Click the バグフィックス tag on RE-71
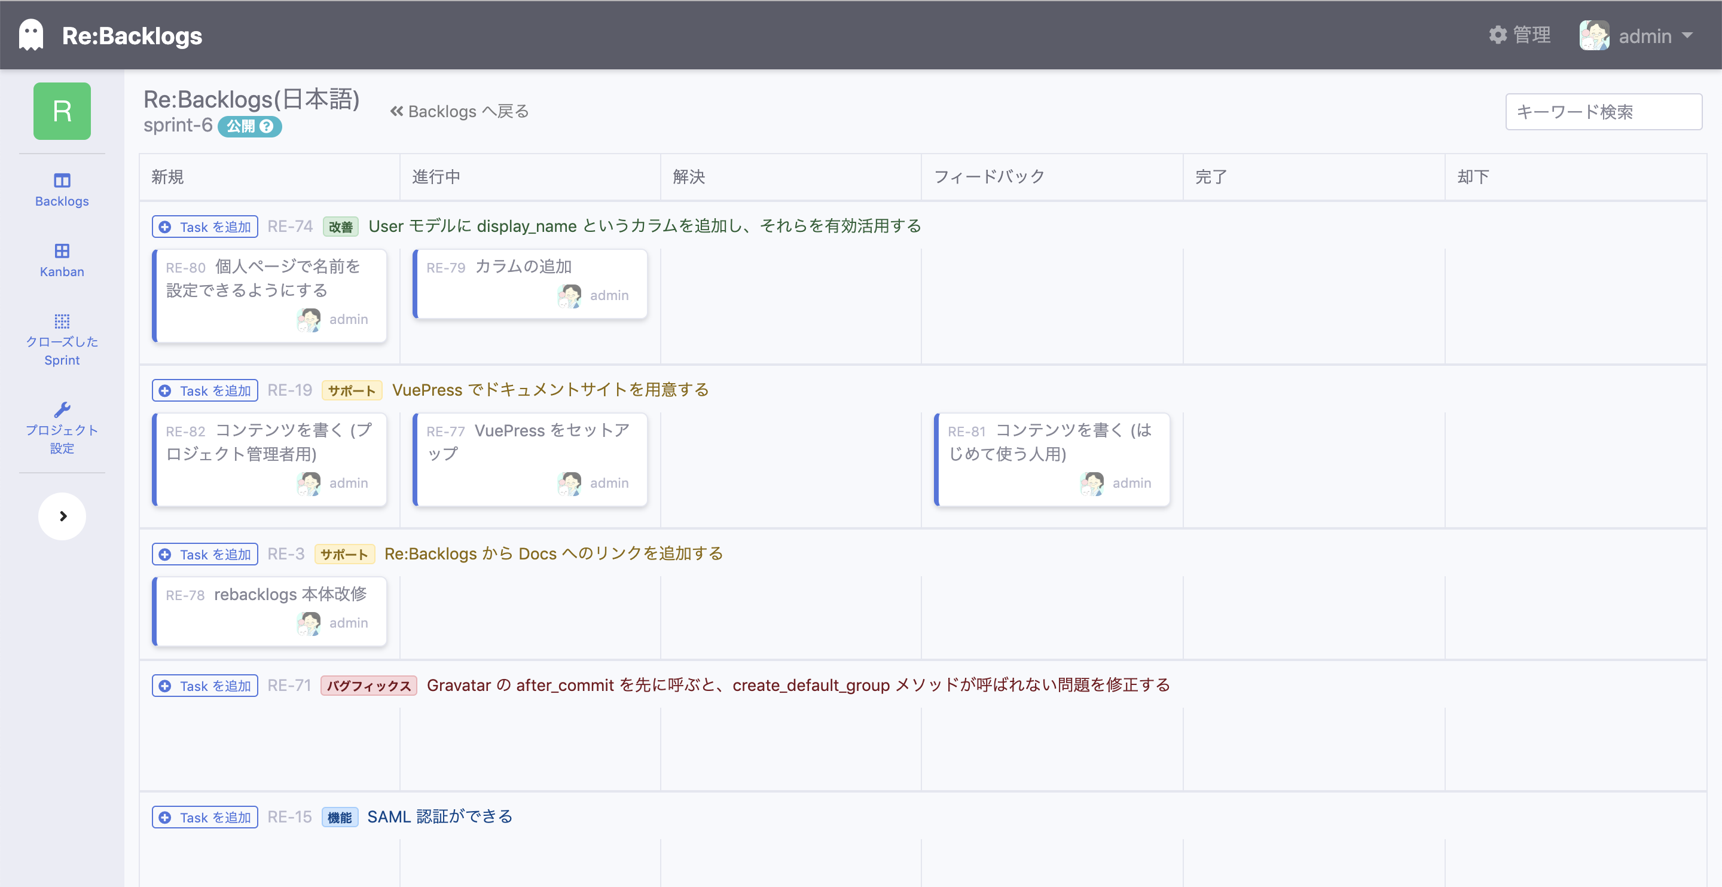The height and width of the screenshot is (887, 1722). 369,687
